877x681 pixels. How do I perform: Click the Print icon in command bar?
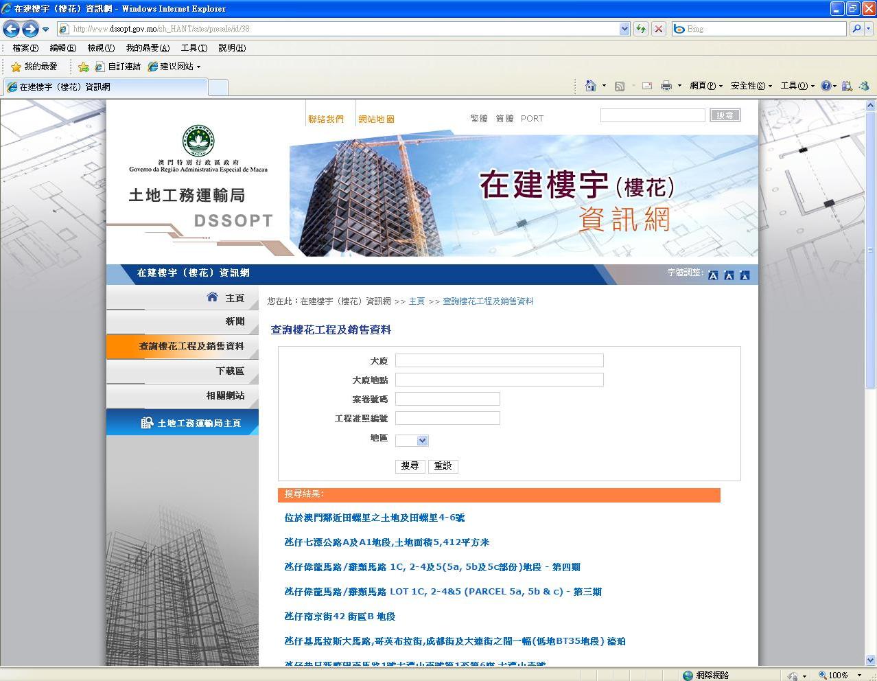pyautogui.click(x=666, y=86)
